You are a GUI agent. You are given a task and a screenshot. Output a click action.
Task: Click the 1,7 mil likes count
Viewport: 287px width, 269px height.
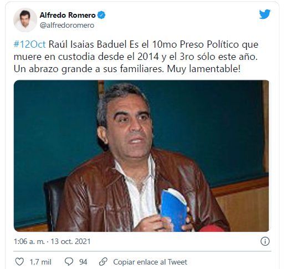coord(40,262)
